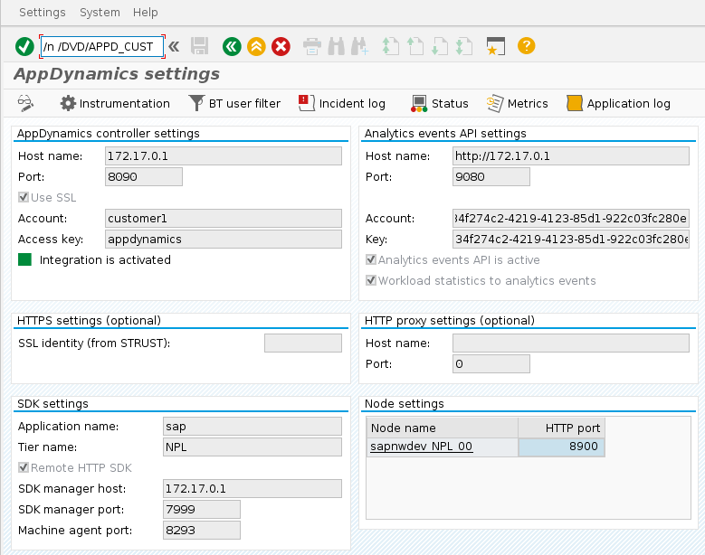Click controller Account field customer1
This screenshot has height=555, width=705.
pyautogui.click(x=223, y=218)
